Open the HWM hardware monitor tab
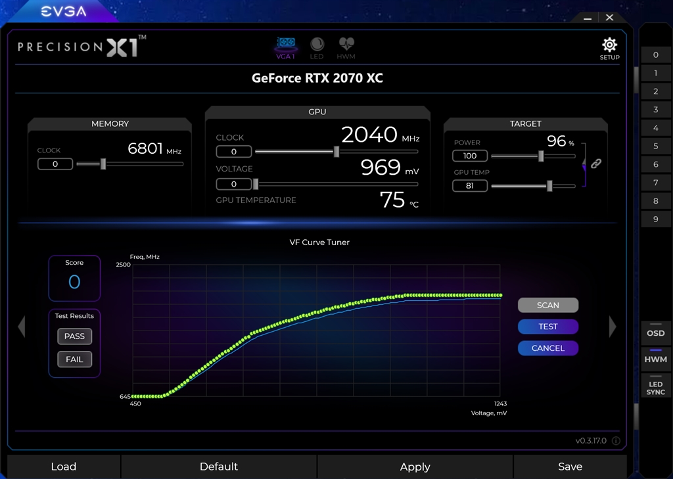 346,48
